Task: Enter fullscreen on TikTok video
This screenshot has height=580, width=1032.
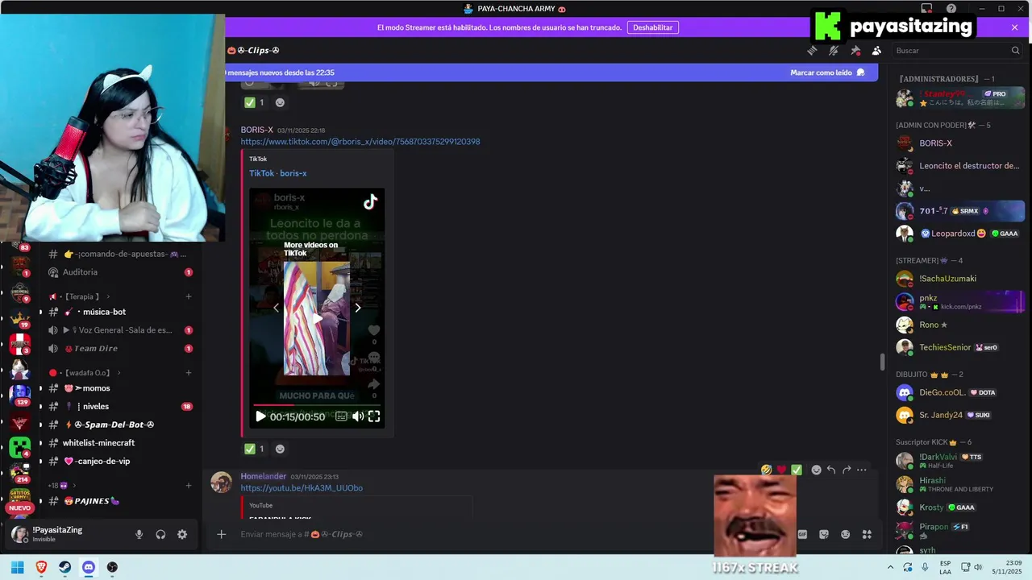Action: tap(374, 416)
